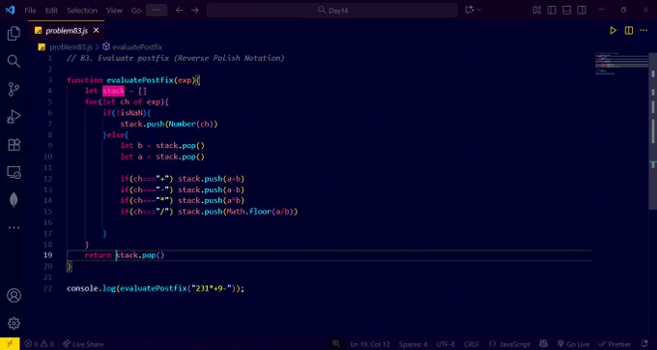657x350 pixels.
Task: Click the Live Share status item
Action: [x=83, y=344]
